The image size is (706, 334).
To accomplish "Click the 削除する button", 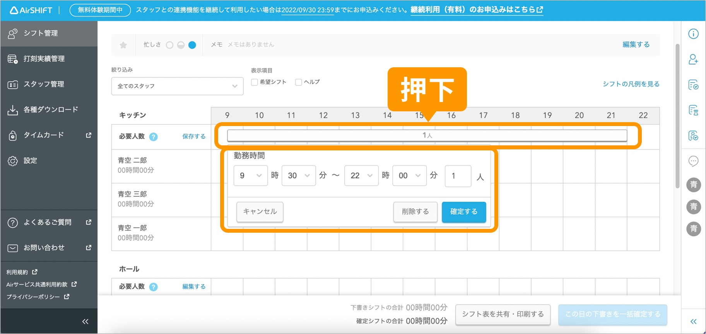I will coord(415,212).
